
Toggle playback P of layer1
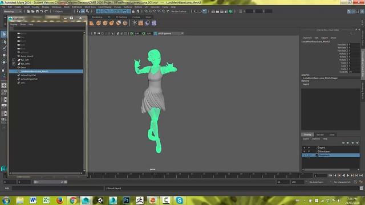click(309, 147)
